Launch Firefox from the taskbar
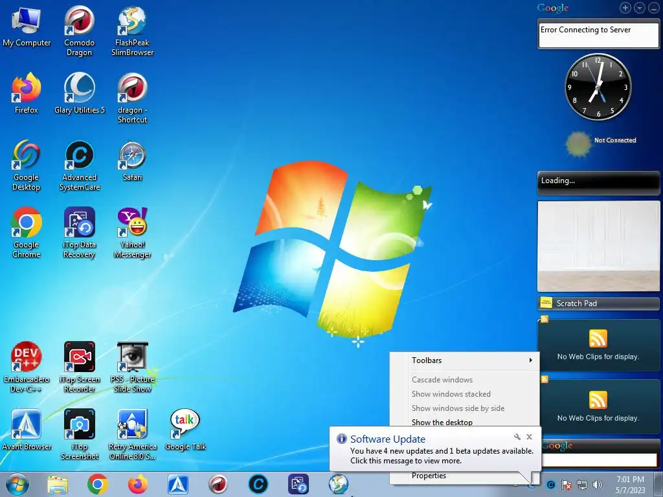This screenshot has height=497, width=663. [138, 484]
